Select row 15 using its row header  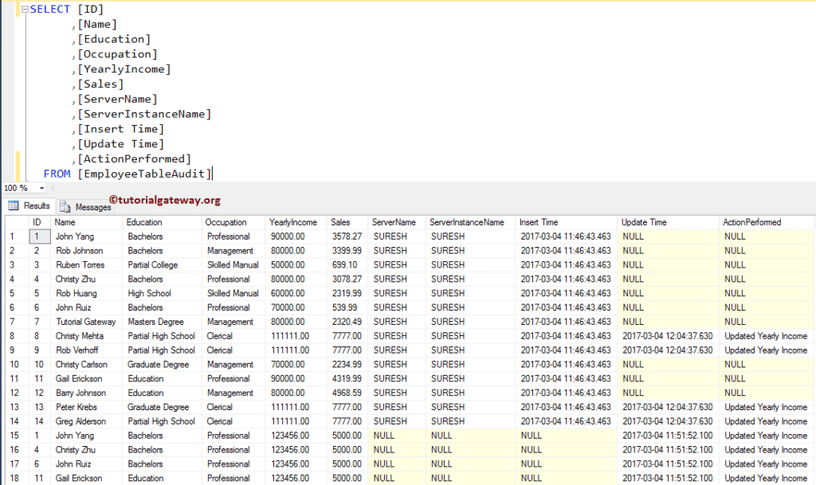click(14, 436)
